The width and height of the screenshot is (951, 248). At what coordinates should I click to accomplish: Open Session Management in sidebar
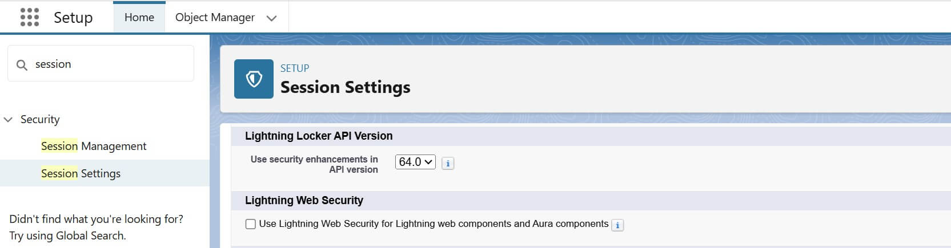point(94,146)
